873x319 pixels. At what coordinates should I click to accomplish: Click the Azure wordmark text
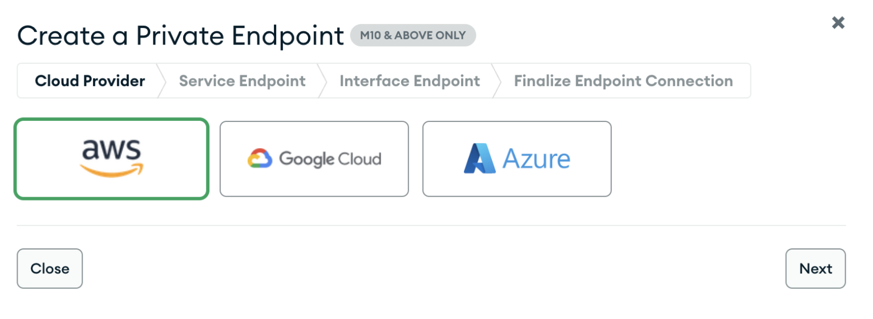[x=536, y=159]
